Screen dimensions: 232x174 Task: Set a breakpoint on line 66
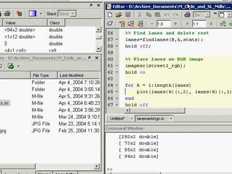117,98
